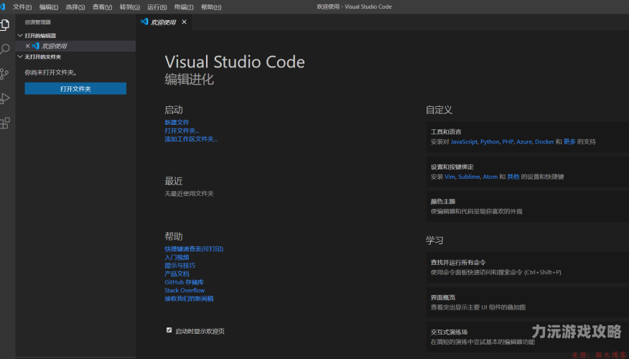Click the 无最近使用文件夹 text
Image resolution: width=629 pixels, height=359 pixels.
tap(189, 194)
